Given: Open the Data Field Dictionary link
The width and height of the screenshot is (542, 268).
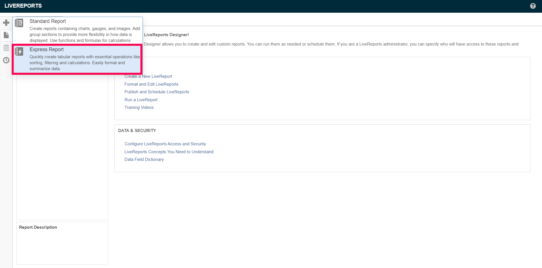Looking at the screenshot, I should [x=144, y=159].
